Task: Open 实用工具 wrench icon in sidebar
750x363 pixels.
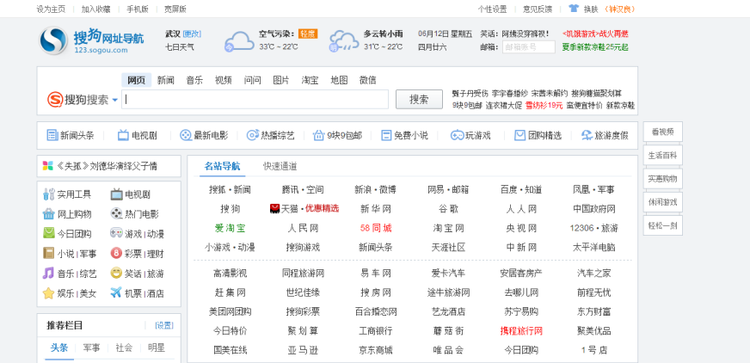Action: click(49, 194)
